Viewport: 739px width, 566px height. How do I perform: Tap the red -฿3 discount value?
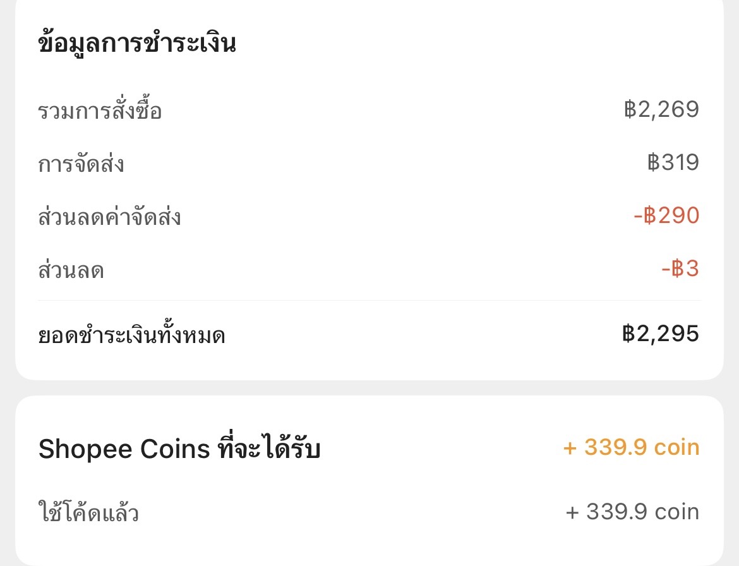[x=680, y=270]
